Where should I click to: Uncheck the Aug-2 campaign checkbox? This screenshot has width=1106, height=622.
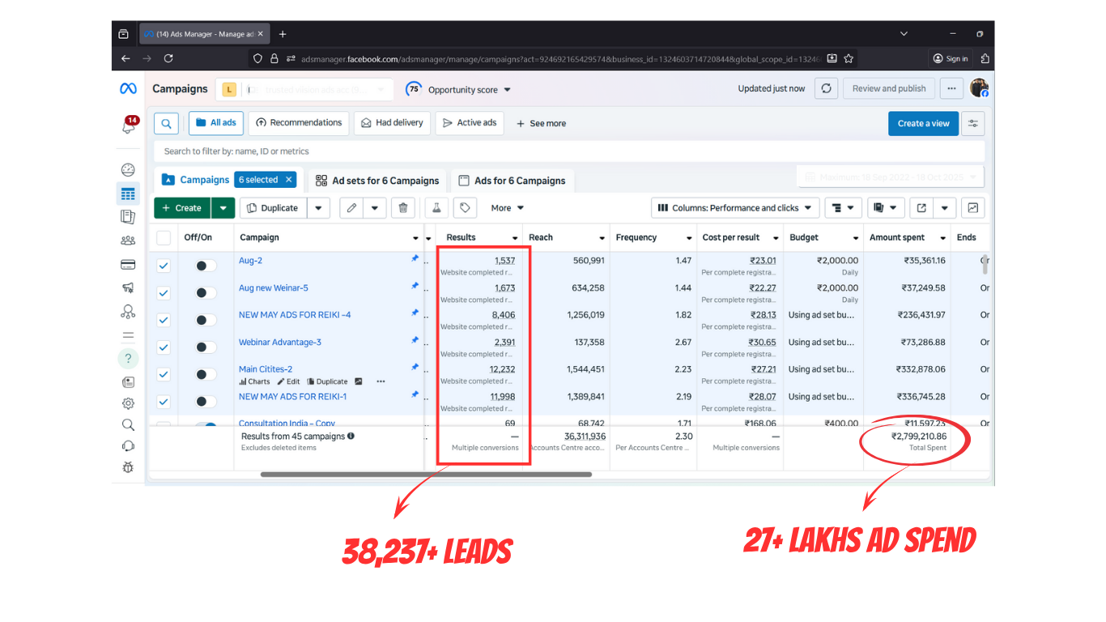click(164, 266)
